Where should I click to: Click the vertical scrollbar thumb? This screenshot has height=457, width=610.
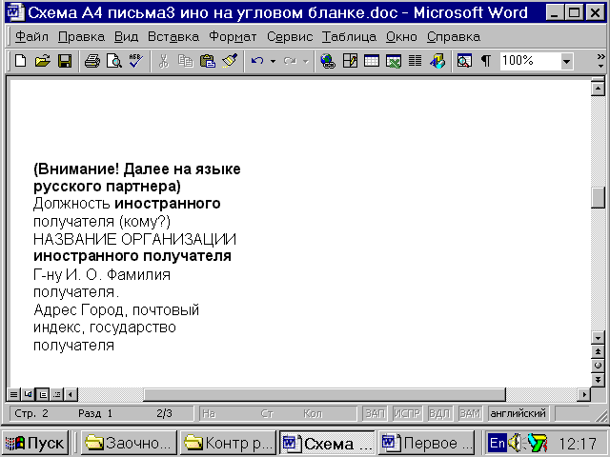(x=598, y=198)
